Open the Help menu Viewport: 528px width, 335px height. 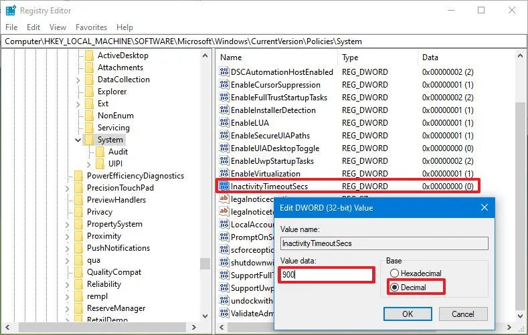pos(124,27)
